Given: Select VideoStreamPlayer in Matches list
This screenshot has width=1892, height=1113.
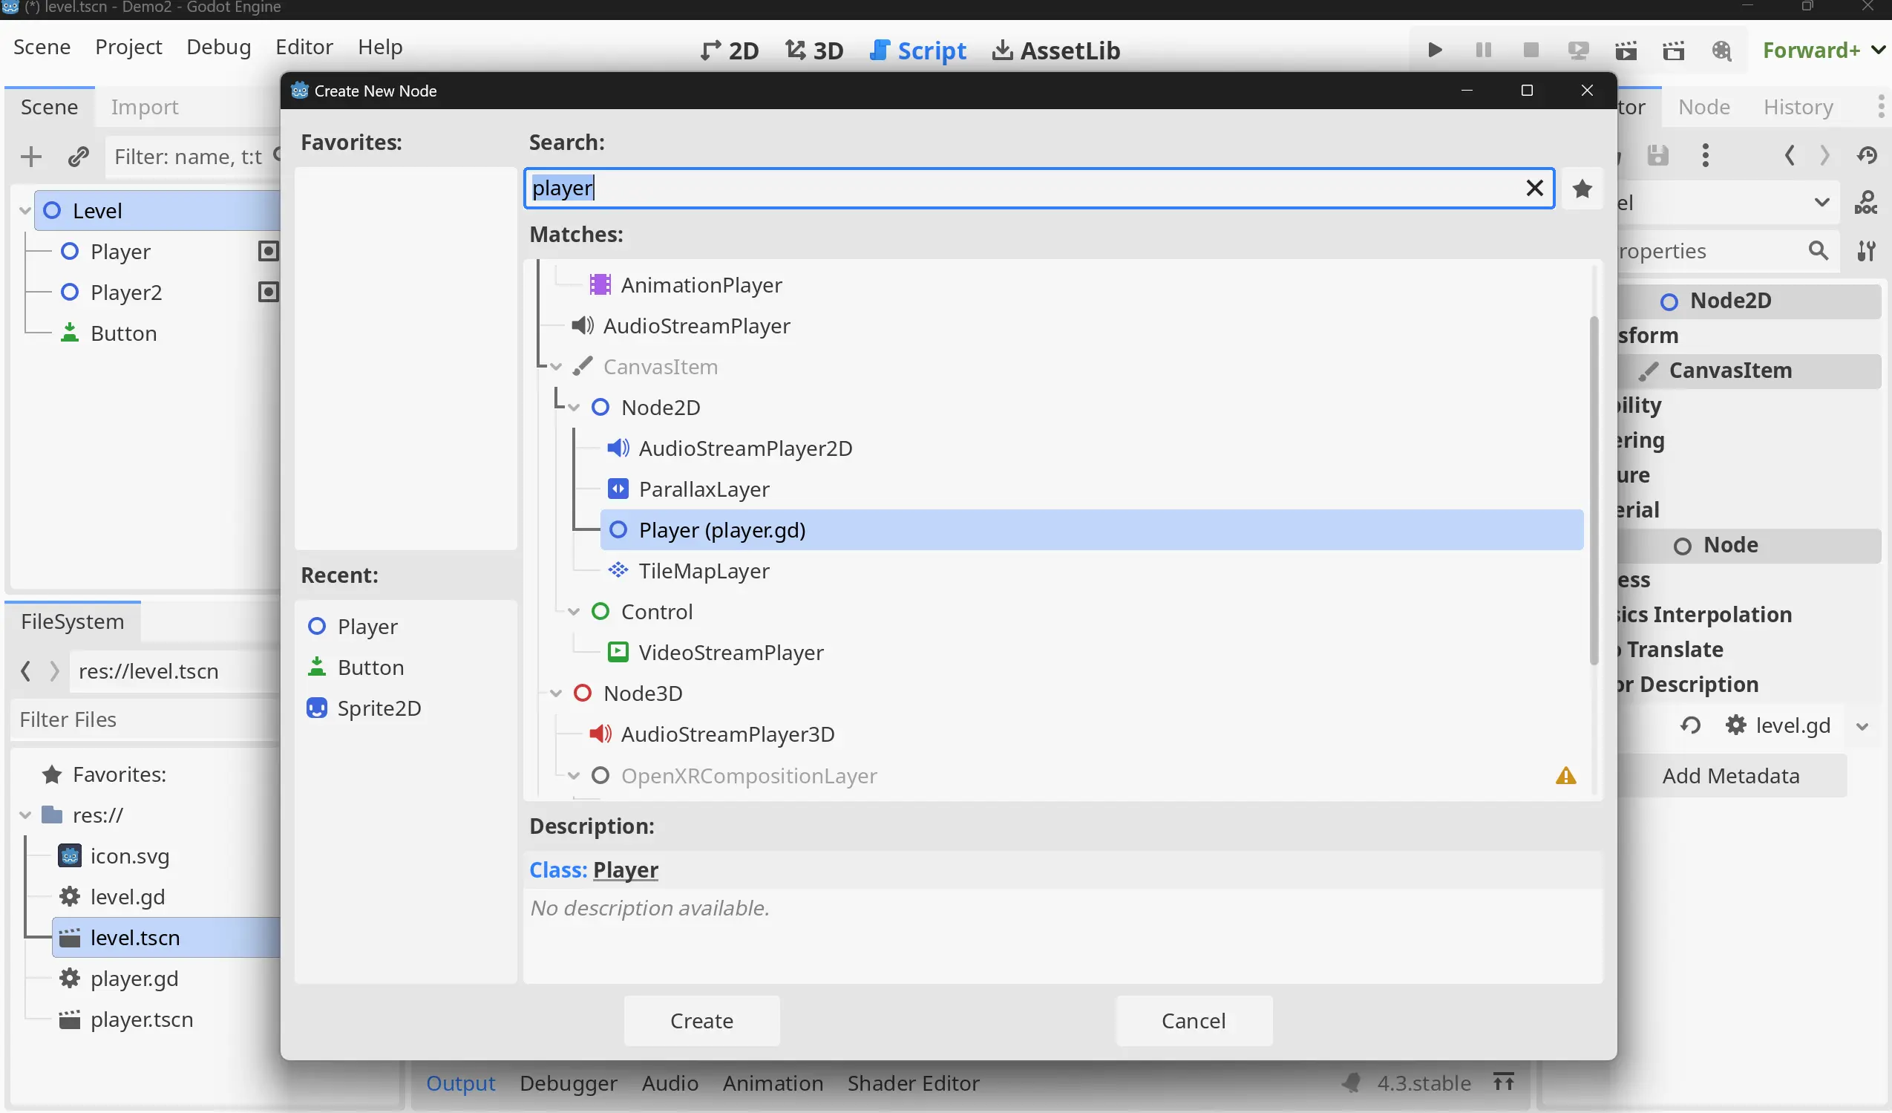Looking at the screenshot, I should (730, 652).
